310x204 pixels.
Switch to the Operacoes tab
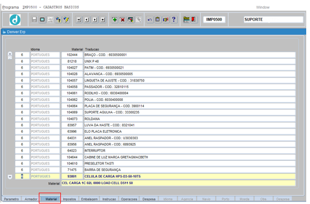click(129, 199)
